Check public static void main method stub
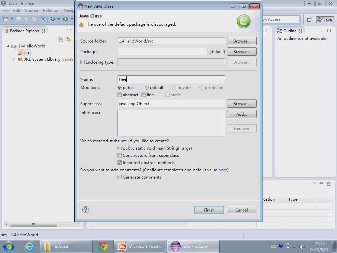Screen dimensions: 337x253 [119, 148]
